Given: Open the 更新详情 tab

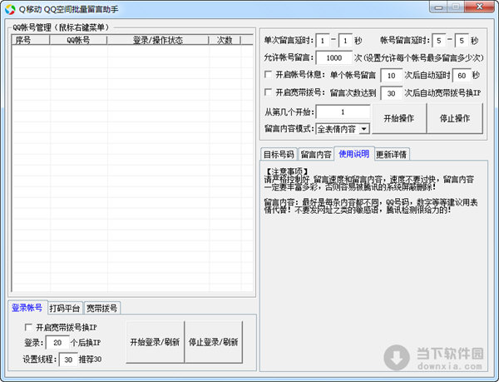Looking at the screenshot, I should (391, 154).
